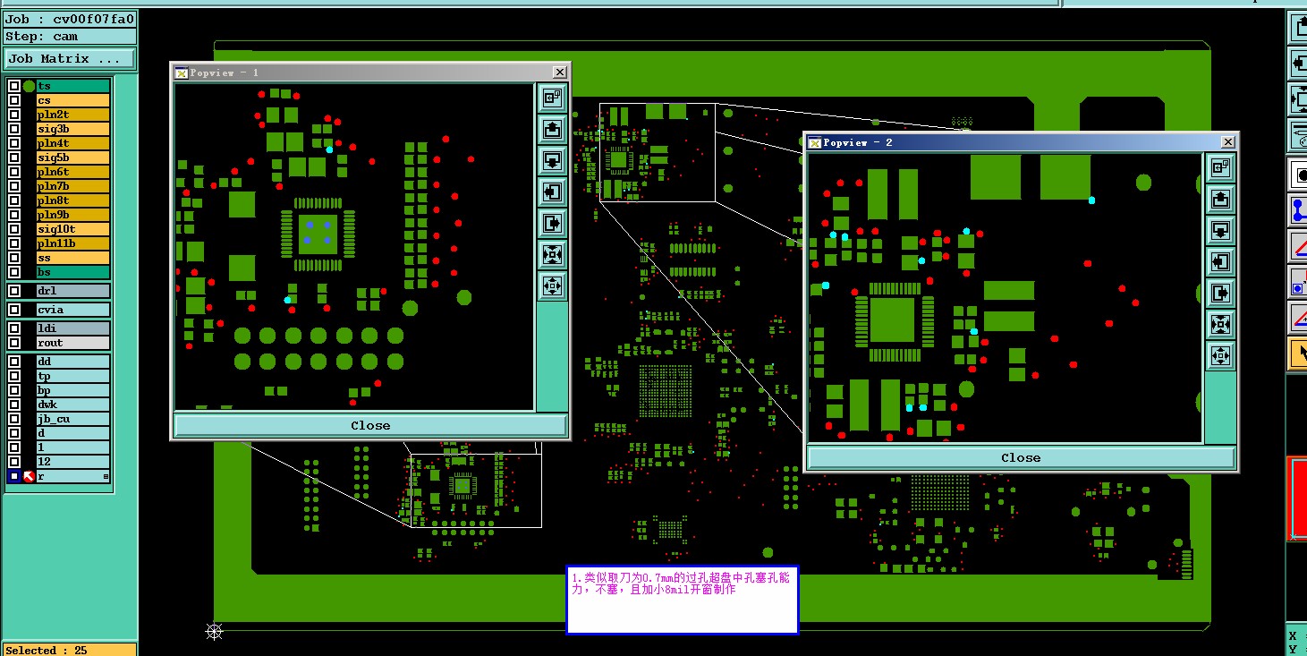1307x656 pixels.
Task: Select layer pln7b in layer list
Action: pyautogui.click(x=73, y=186)
